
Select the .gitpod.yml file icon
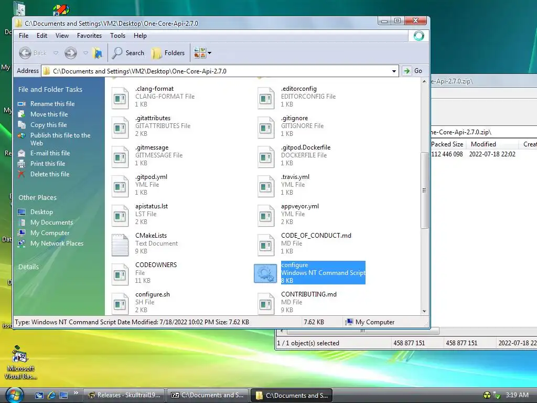(x=120, y=186)
